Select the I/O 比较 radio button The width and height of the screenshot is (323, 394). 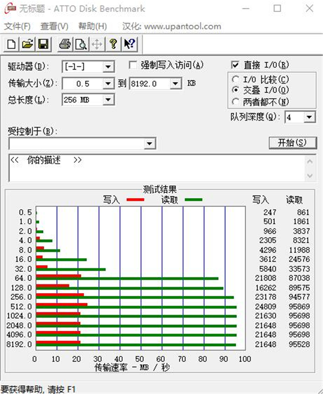235,79
